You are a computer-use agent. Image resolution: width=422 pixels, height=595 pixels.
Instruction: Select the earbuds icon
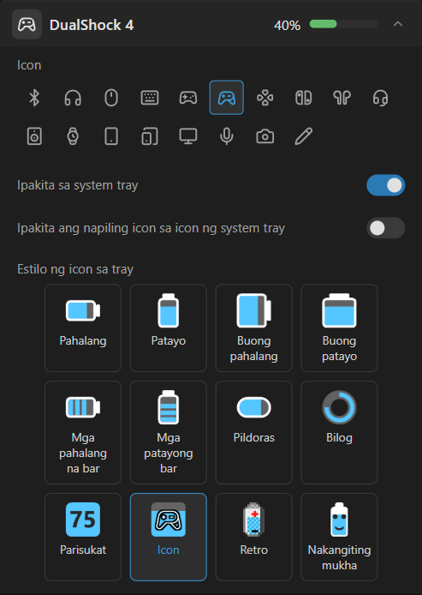pos(342,98)
